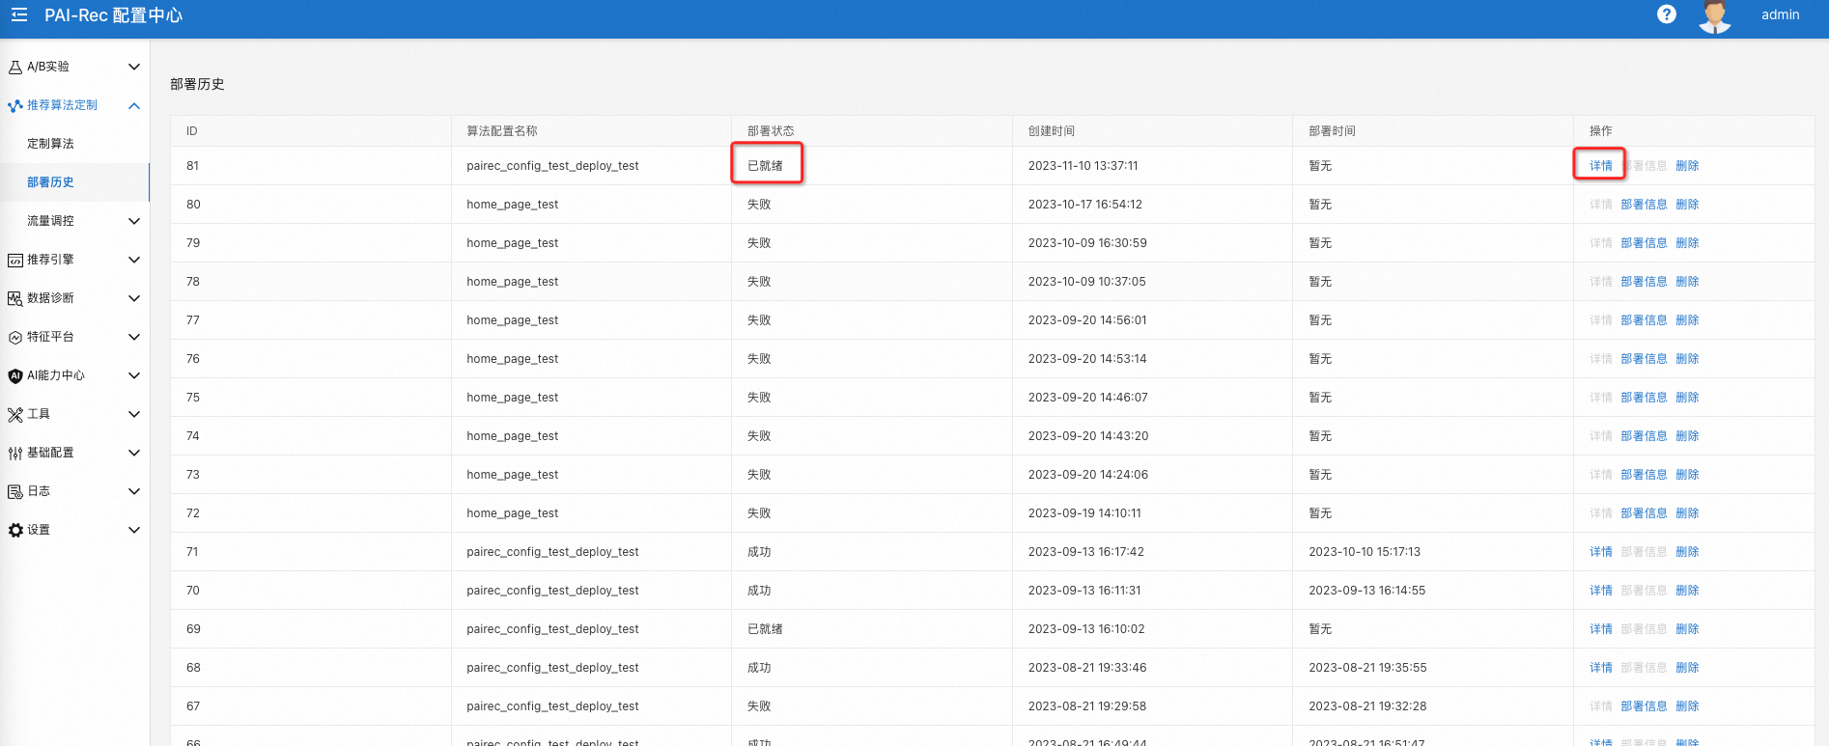Viewport: 1829px width, 746px height.
Task: Open the help question mark icon
Action: [1666, 14]
